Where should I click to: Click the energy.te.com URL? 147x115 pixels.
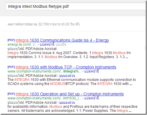(x=22, y=44)
